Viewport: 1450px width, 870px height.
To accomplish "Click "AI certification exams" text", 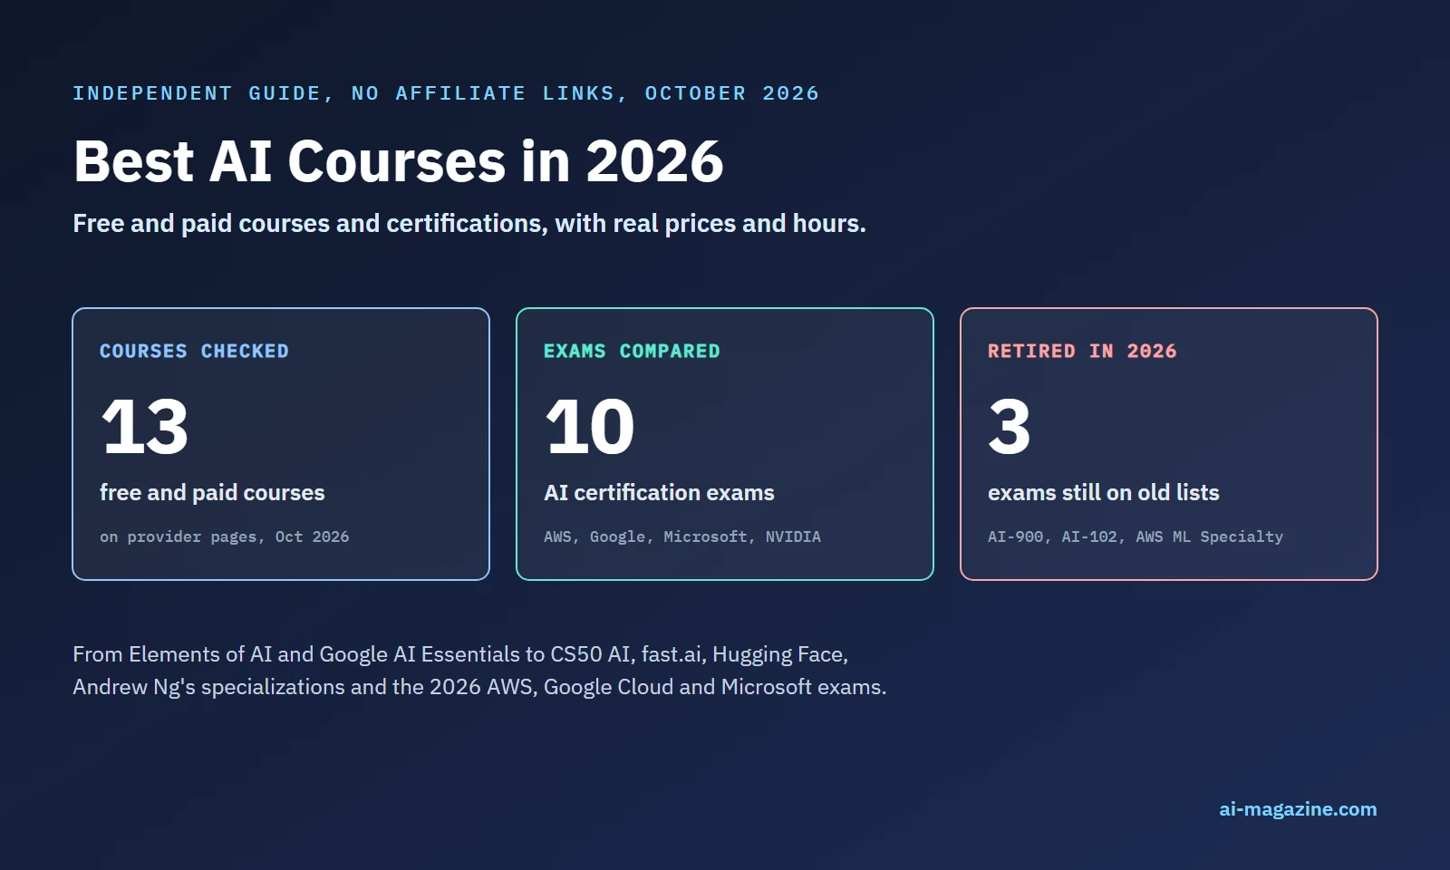I will [x=659, y=492].
